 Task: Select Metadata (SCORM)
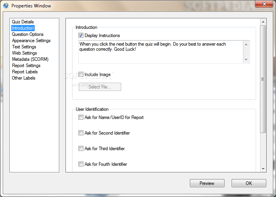pyautogui.click(x=30, y=59)
